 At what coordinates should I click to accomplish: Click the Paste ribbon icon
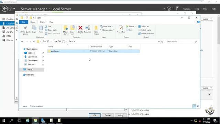point(41,29)
